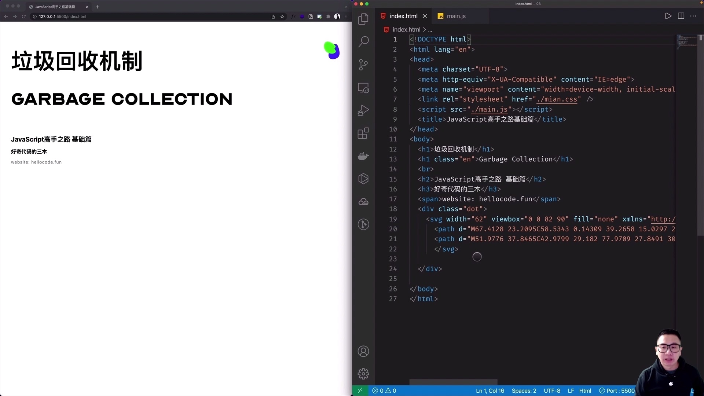Toggle the bookmark star for the current page
Viewport: 704px width, 396px height.
pos(282,16)
